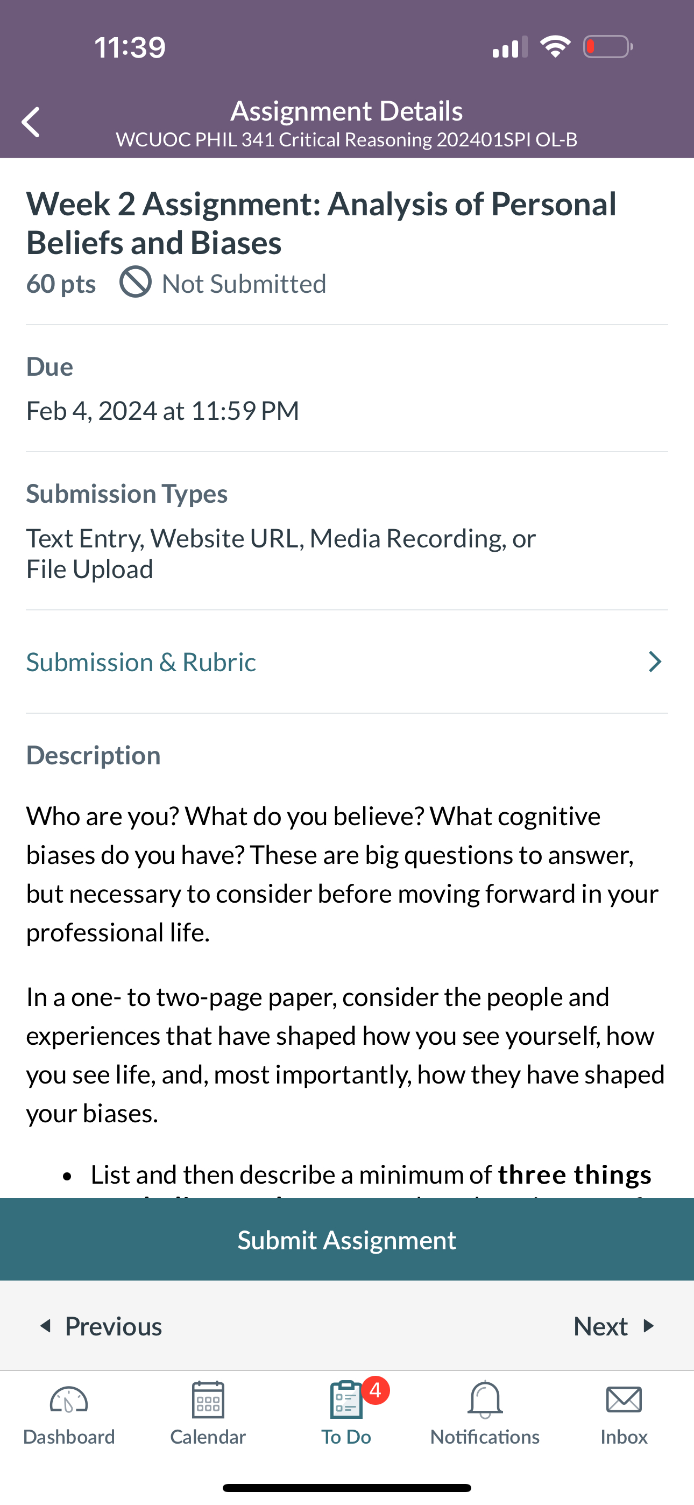Tap the assignment title Week 2 Assignment
694x1505 pixels.
[x=321, y=222]
